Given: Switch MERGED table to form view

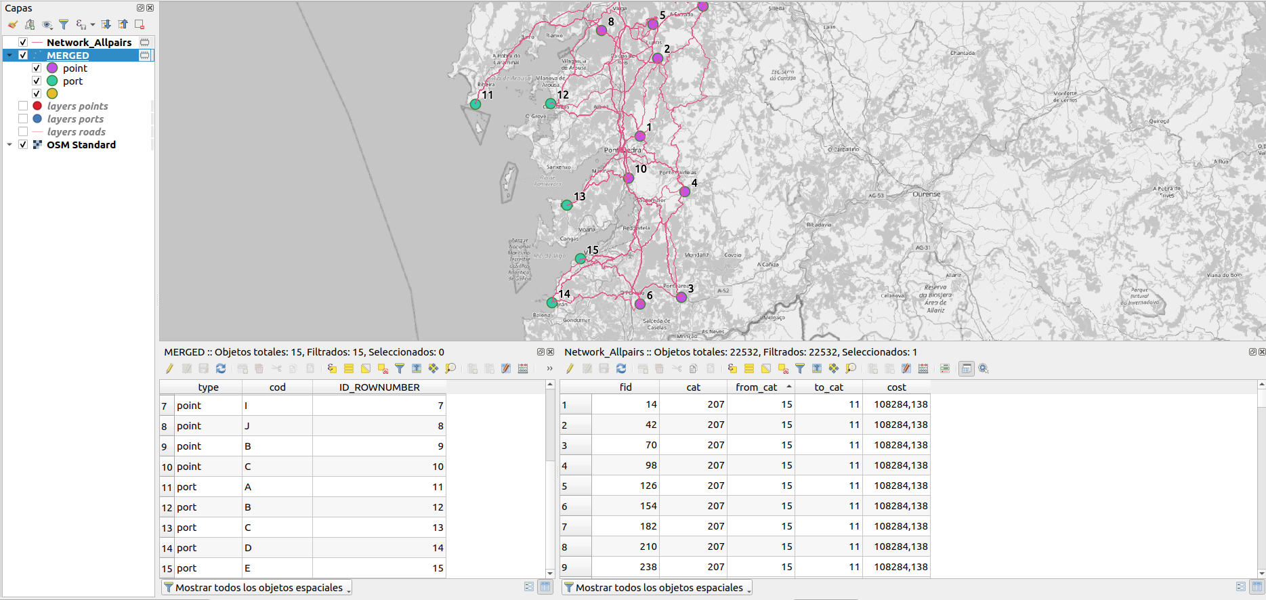Looking at the screenshot, I should point(529,587).
